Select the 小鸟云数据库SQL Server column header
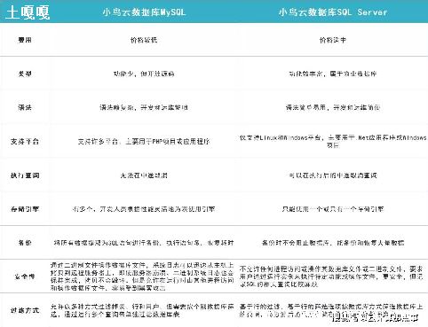 coord(332,12)
